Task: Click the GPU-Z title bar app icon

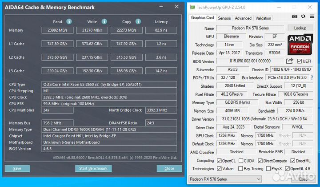Action: click(x=192, y=8)
